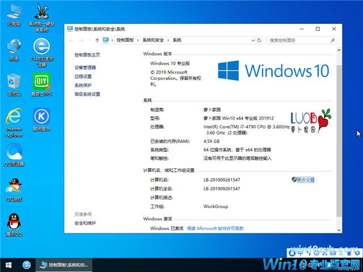This screenshot has height=272, width=363.
Task: Maximize the System window
Action: pyautogui.click(x=318, y=29)
